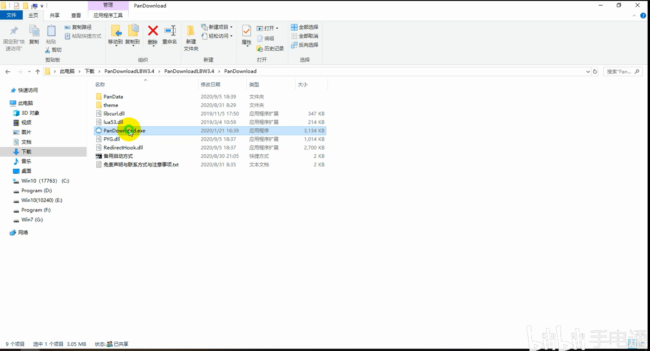Click the red Delete (删除) icon
650x351 pixels.
click(153, 31)
